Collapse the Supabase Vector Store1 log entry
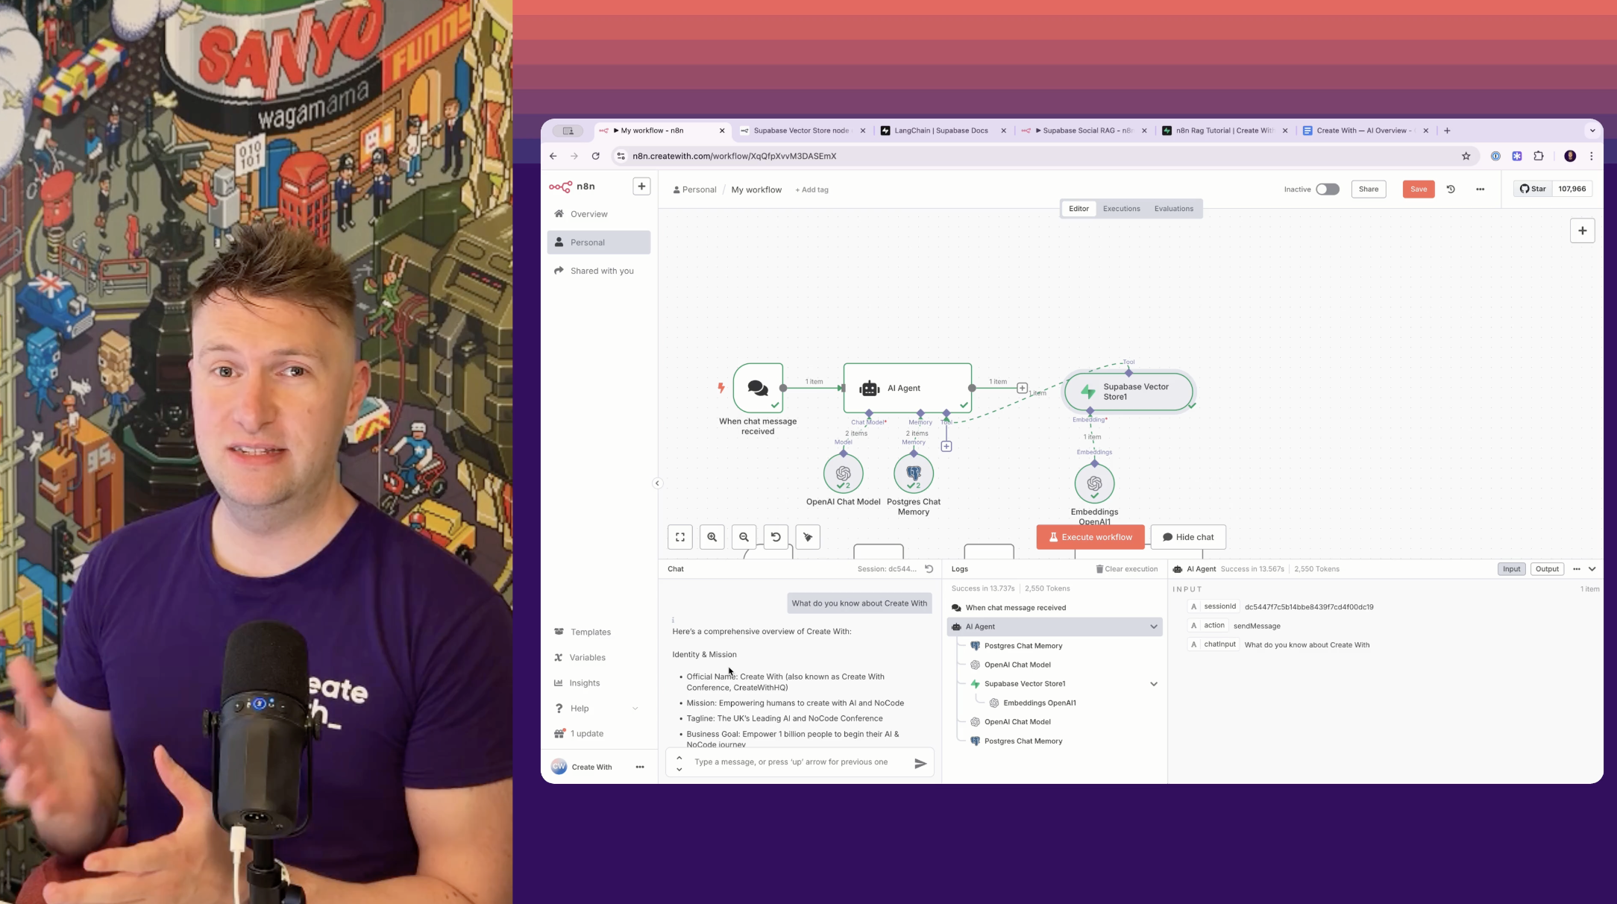 1153,683
